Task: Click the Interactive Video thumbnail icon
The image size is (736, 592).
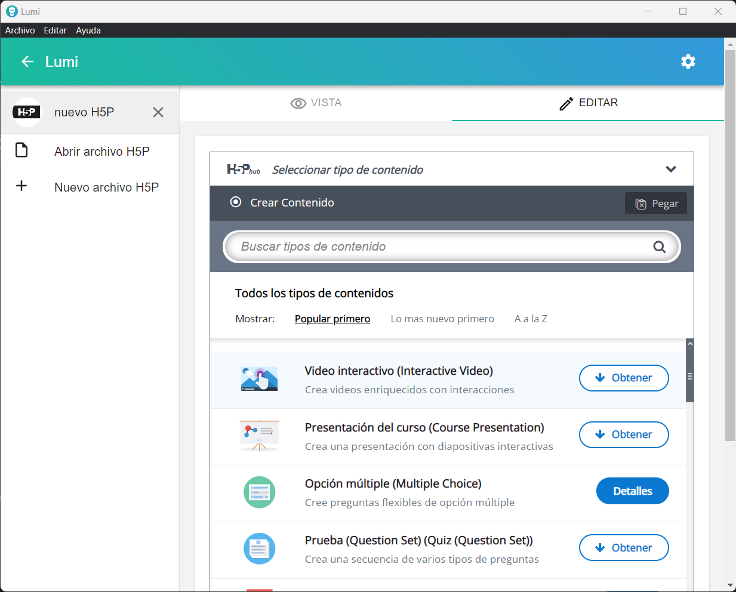Action: pyautogui.click(x=259, y=380)
